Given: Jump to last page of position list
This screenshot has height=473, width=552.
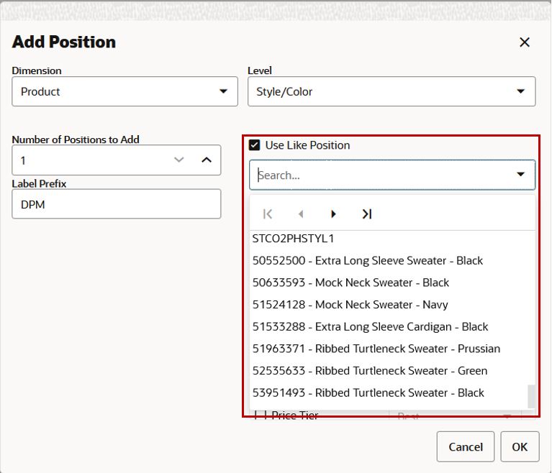Looking at the screenshot, I should pyautogui.click(x=367, y=213).
